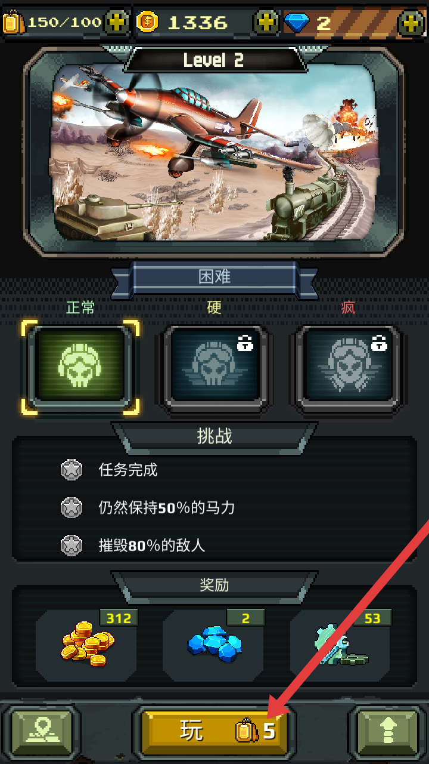
Task: Start the level with 玩 button
Action: coord(214,731)
